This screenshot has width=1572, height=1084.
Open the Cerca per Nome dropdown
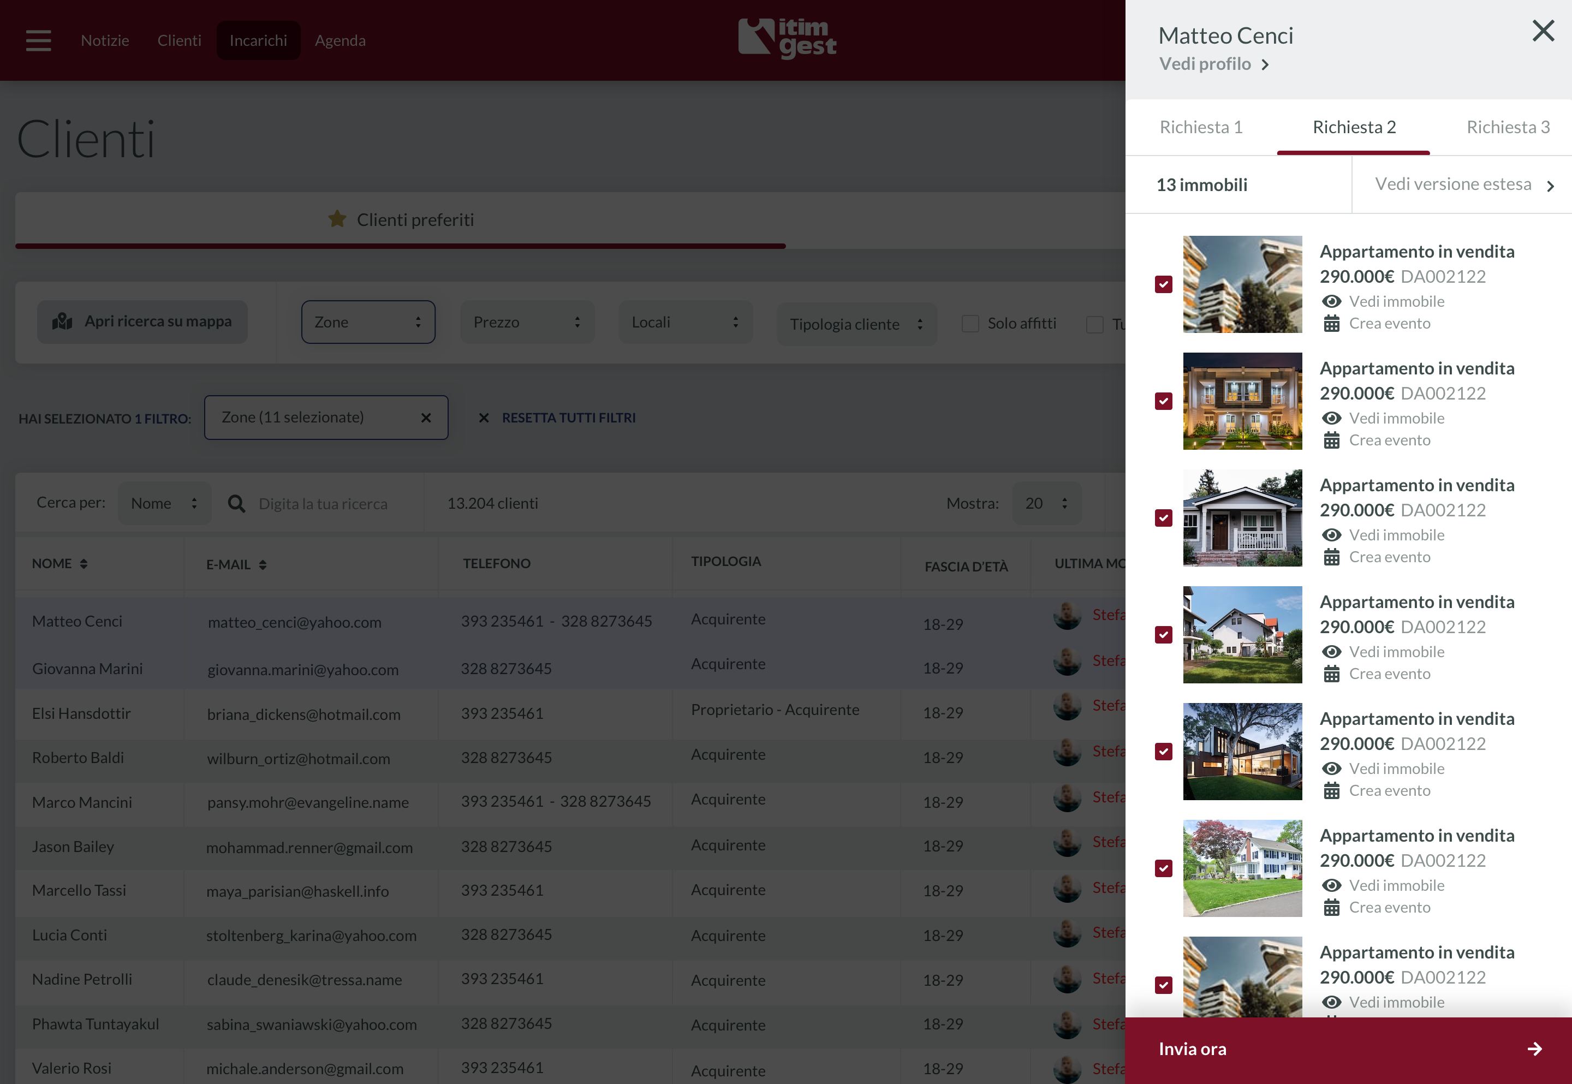[x=164, y=503]
